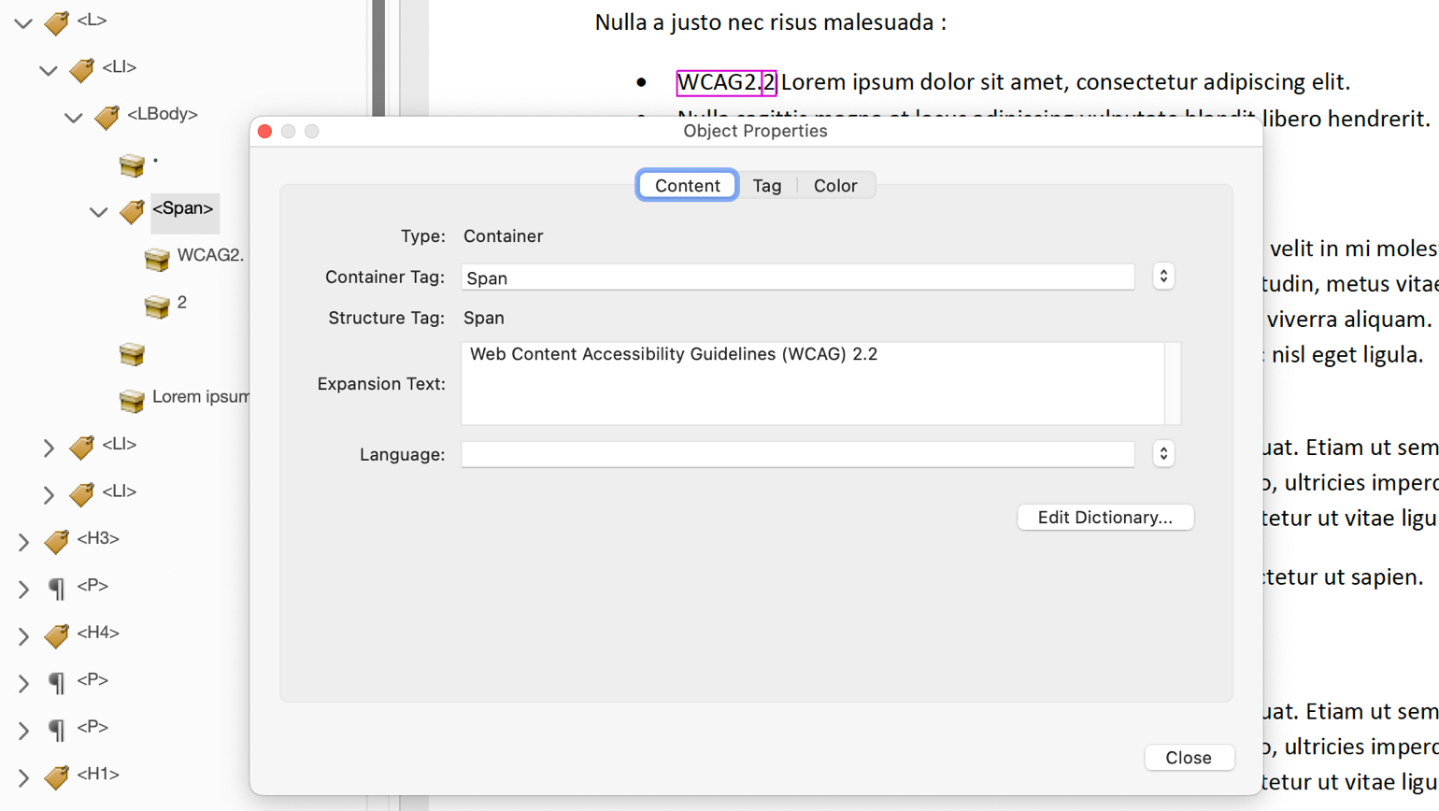
Task: Click the Edit Dictionary button
Action: (x=1105, y=517)
